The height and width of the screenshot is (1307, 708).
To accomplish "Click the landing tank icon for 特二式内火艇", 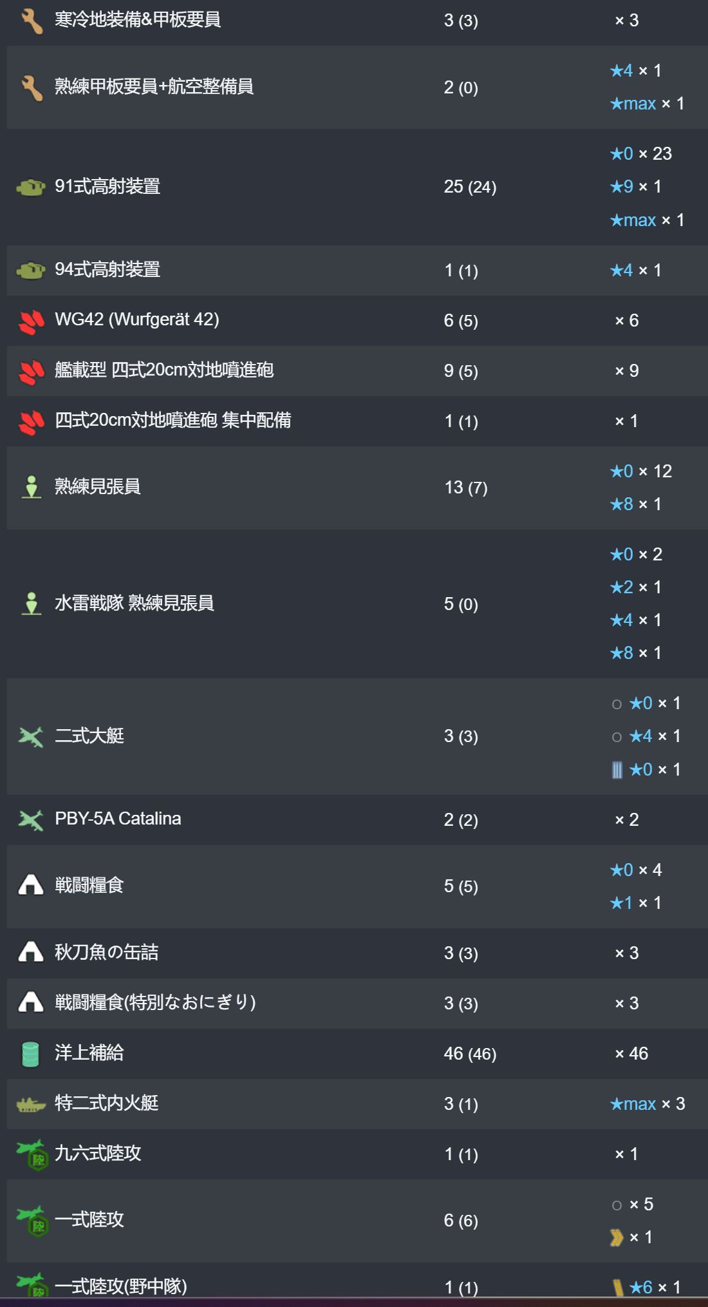I will click(x=31, y=1105).
